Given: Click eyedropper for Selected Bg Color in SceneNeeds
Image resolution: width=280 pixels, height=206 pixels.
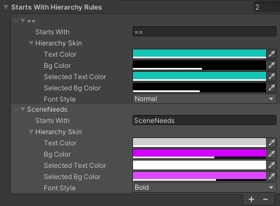Looking at the screenshot, I should point(272,176).
